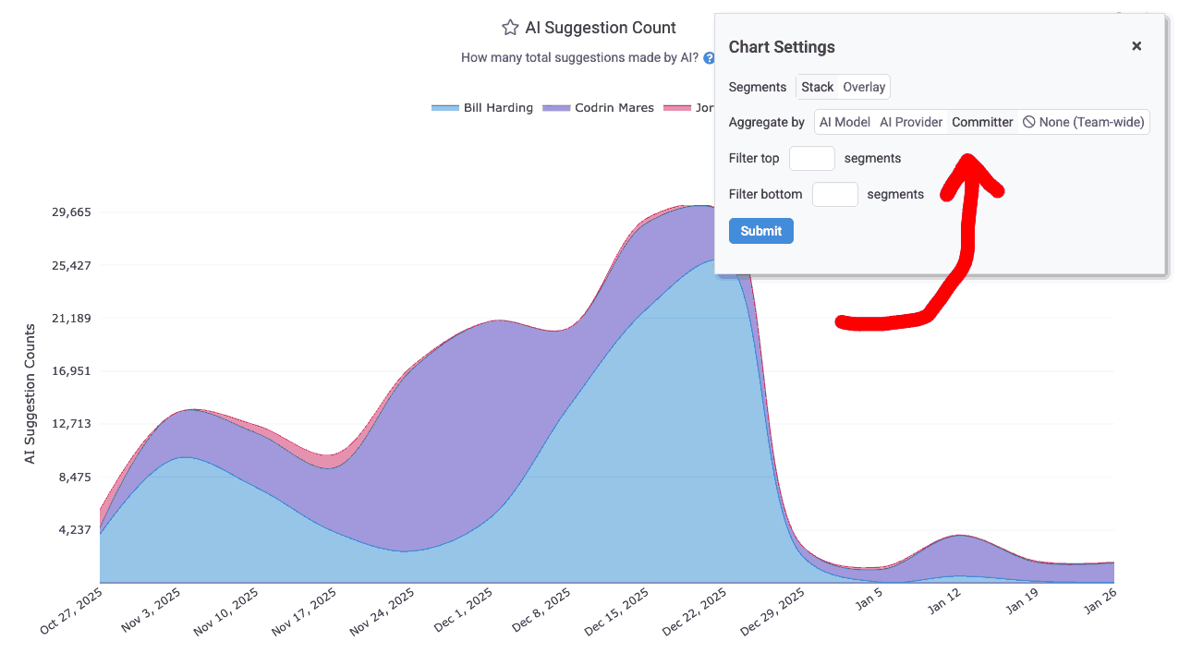Toggle Codrin Mares legend entry

(614, 108)
